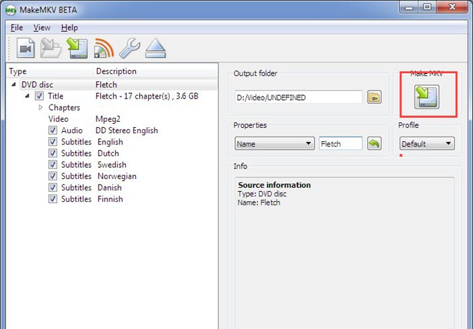Image resolution: width=473 pixels, height=329 pixels.
Task: Uncheck Swedish subtitles
Action: [53, 164]
